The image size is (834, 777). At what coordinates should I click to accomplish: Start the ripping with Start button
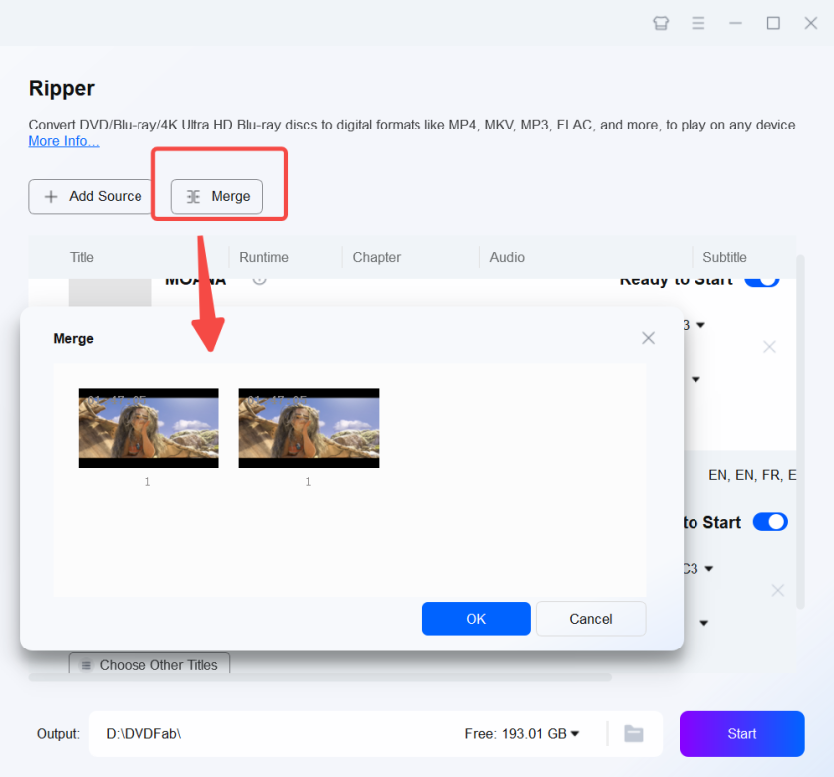pos(742,734)
